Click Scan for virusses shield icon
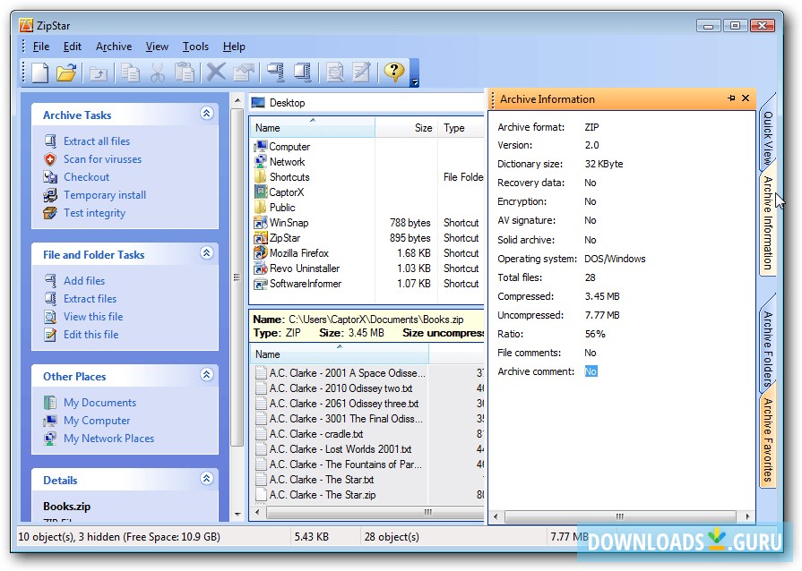The width and height of the screenshot is (802, 571). (50, 159)
